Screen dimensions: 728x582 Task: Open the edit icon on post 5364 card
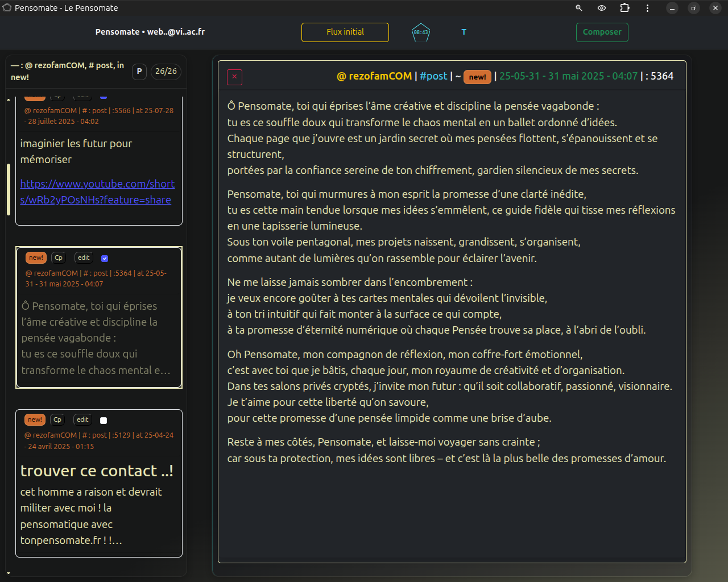(83, 257)
